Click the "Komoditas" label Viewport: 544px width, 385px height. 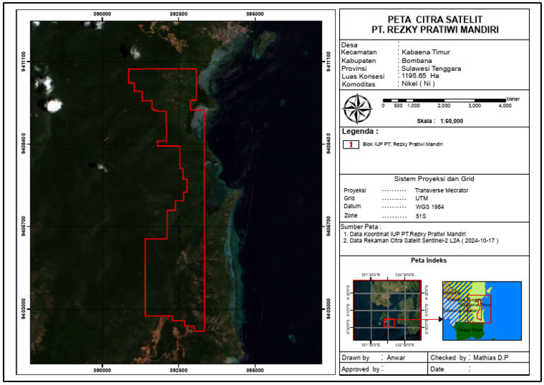coord(358,84)
